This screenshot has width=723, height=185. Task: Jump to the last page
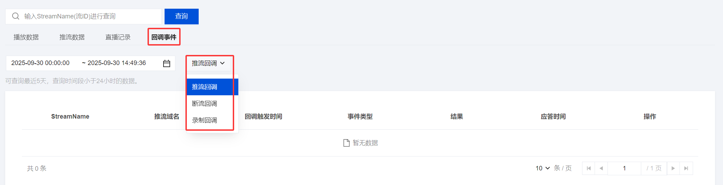686,168
